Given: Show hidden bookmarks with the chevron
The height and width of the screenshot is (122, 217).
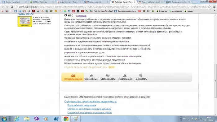Looking at the screenshot, I should tap(215, 11).
